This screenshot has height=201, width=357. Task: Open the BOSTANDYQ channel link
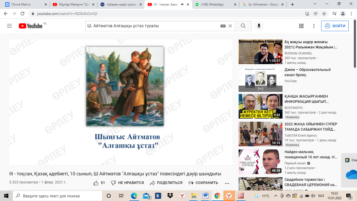pyautogui.click(x=293, y=108)
